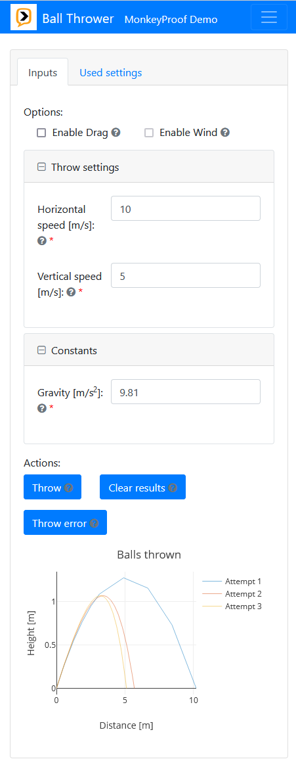Image resolution: width=296 pixels, height=778 pixels.
Task: Show help for Vertical speed field
Action: pyautogui.click(x=71, y=292)
